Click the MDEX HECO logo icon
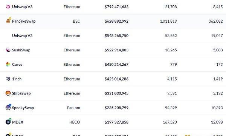This screenshot has height=136, width=226. (8, 122)
